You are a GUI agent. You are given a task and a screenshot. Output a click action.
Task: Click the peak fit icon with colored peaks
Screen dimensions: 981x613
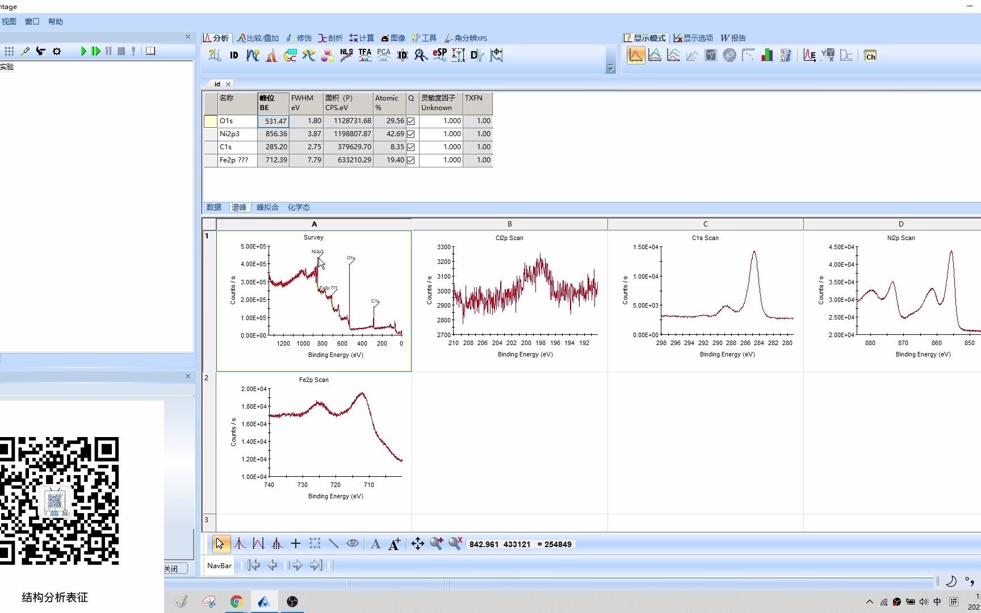pyautogui.click(x=271, y=55)
